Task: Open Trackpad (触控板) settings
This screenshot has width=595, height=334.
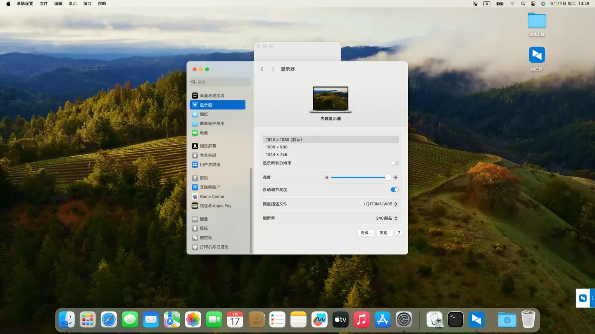Action: click(x=206, y=238)
